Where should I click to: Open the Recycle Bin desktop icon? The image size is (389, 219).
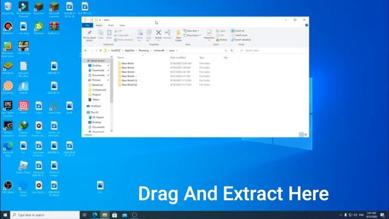pos(8,8)
